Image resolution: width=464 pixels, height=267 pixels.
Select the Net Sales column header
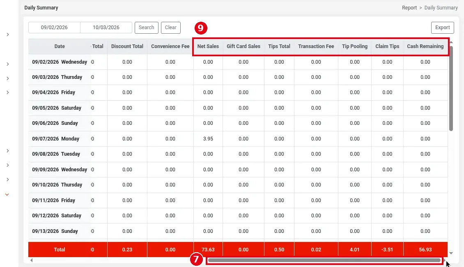click(208, 46)
